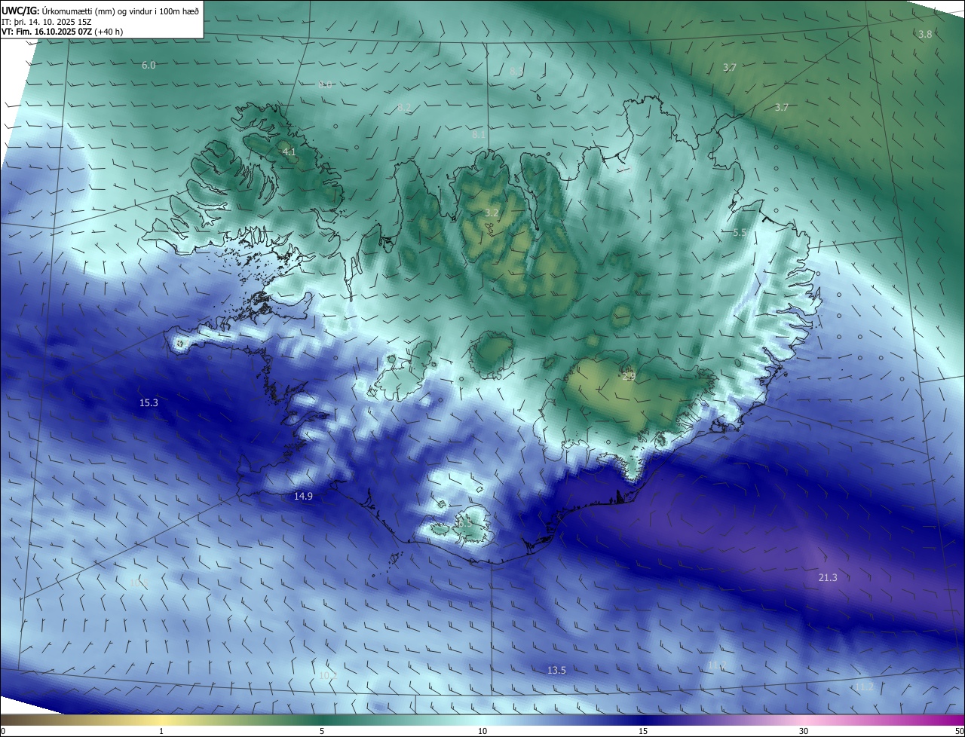Click the 0 tick on the color scale

[x=3, y=731]
